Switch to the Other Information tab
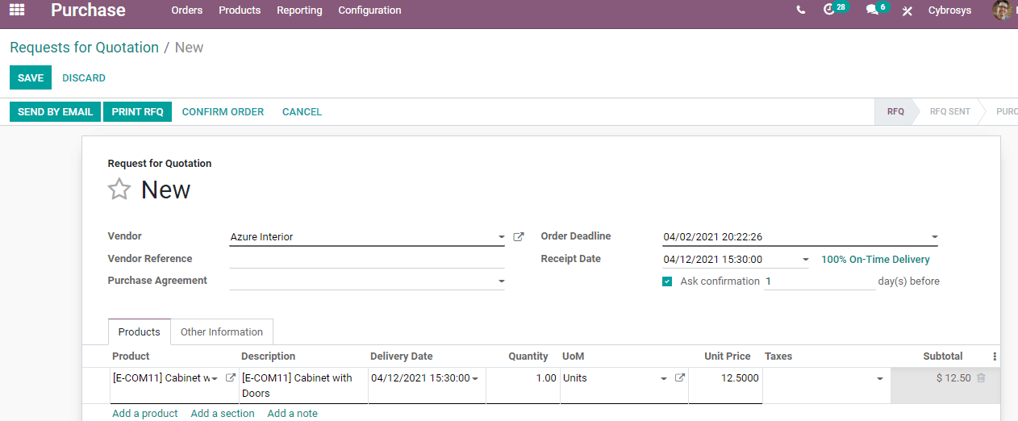Image resolution: width=1018 pixels, height=421 pixels. point(222,331)
